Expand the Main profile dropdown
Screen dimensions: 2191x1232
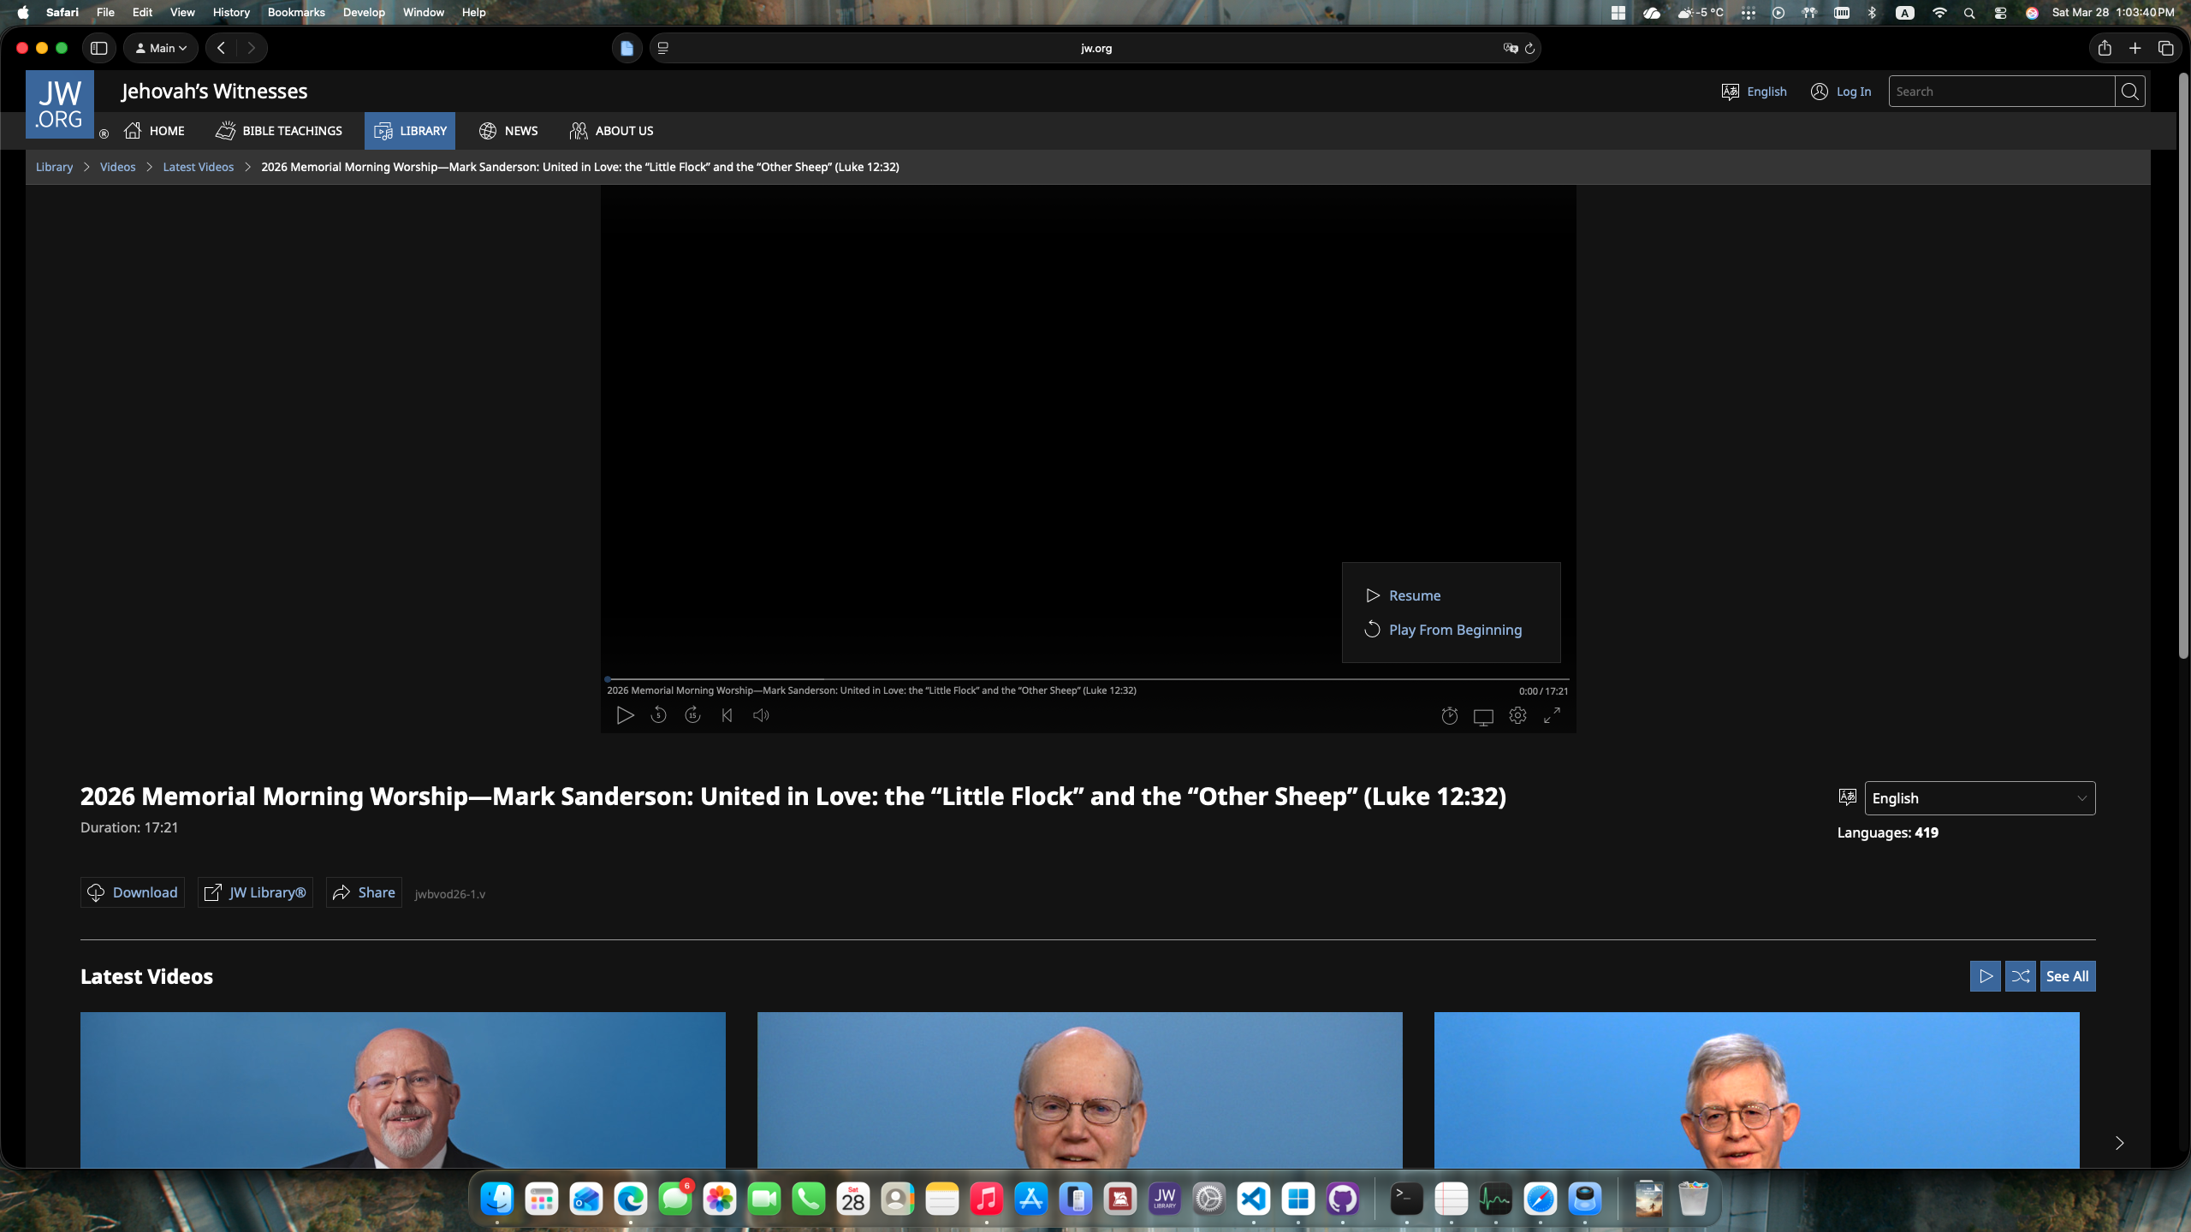(161, 48)
